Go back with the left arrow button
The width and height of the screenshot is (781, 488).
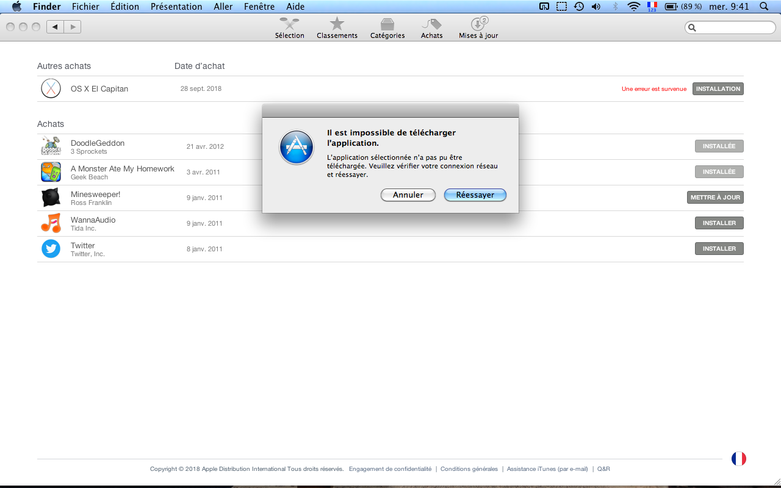click(55, 27)
